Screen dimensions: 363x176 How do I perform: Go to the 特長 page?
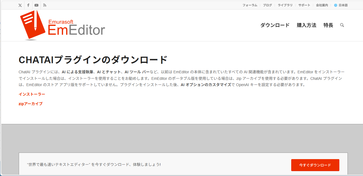point(328,25)
